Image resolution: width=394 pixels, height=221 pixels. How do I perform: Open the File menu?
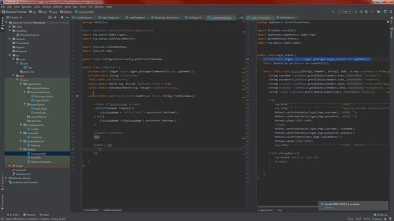3,7
